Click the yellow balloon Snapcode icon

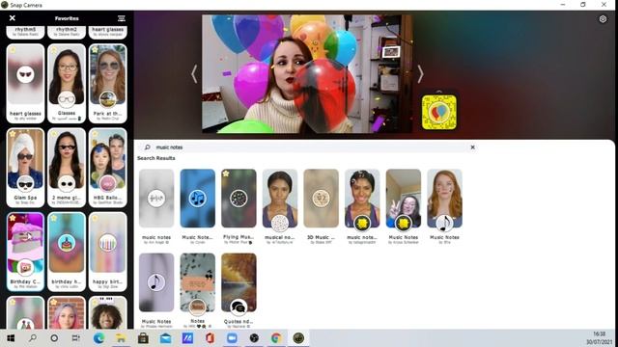(439, 112)
